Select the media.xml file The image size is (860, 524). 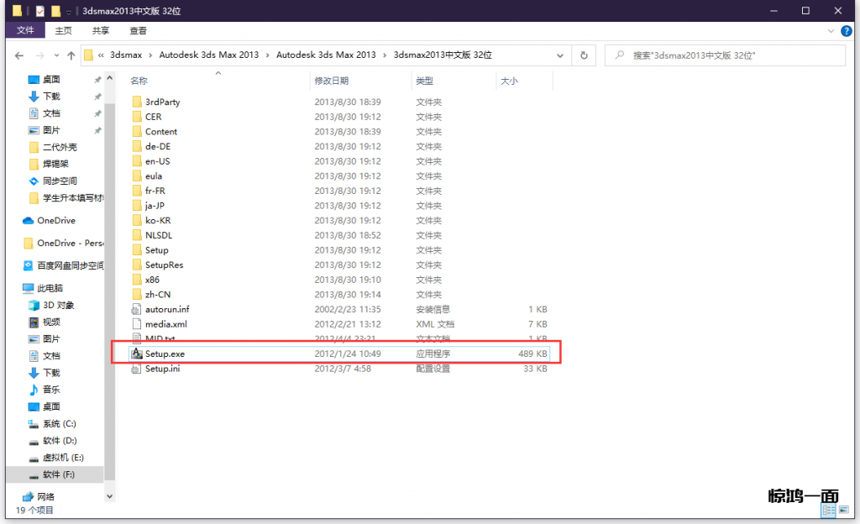[x=165, y=324]
